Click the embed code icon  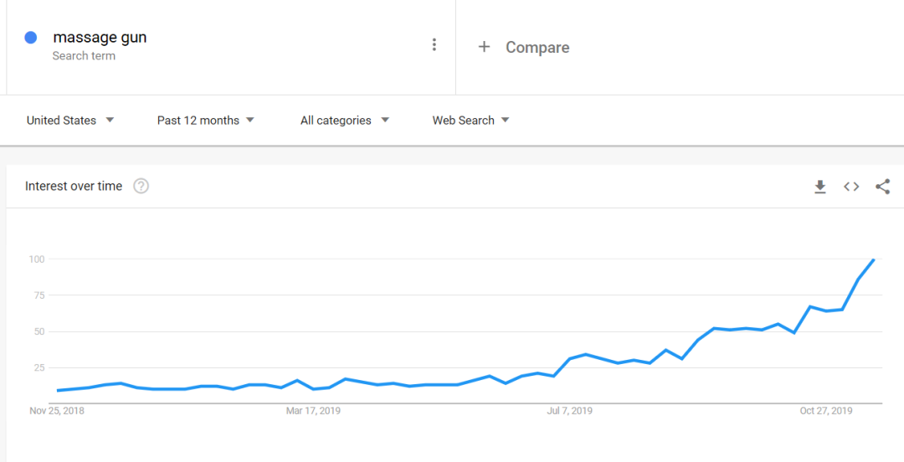(x=851, y=187)
